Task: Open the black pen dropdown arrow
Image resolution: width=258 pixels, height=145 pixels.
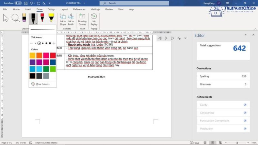Action: point(36,23)
